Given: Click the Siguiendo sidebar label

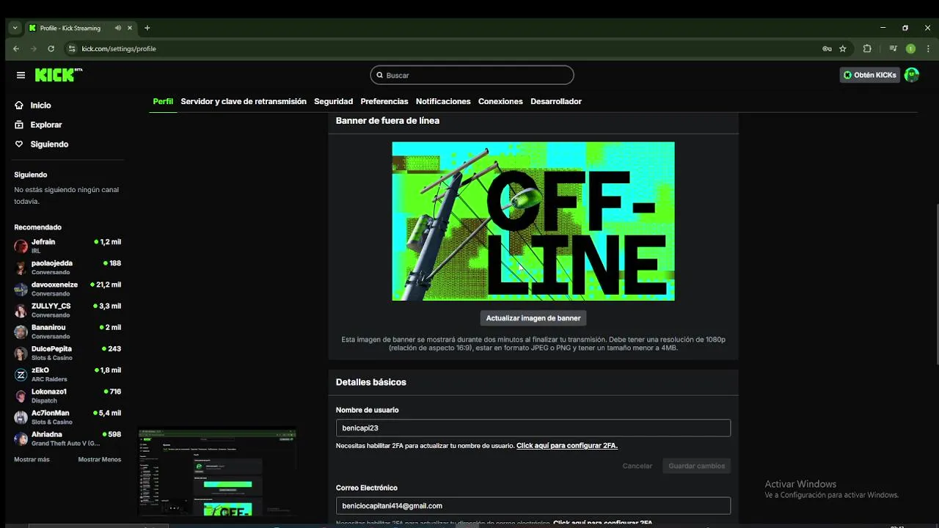Looking at the screenshot, I should pos(49,144).
